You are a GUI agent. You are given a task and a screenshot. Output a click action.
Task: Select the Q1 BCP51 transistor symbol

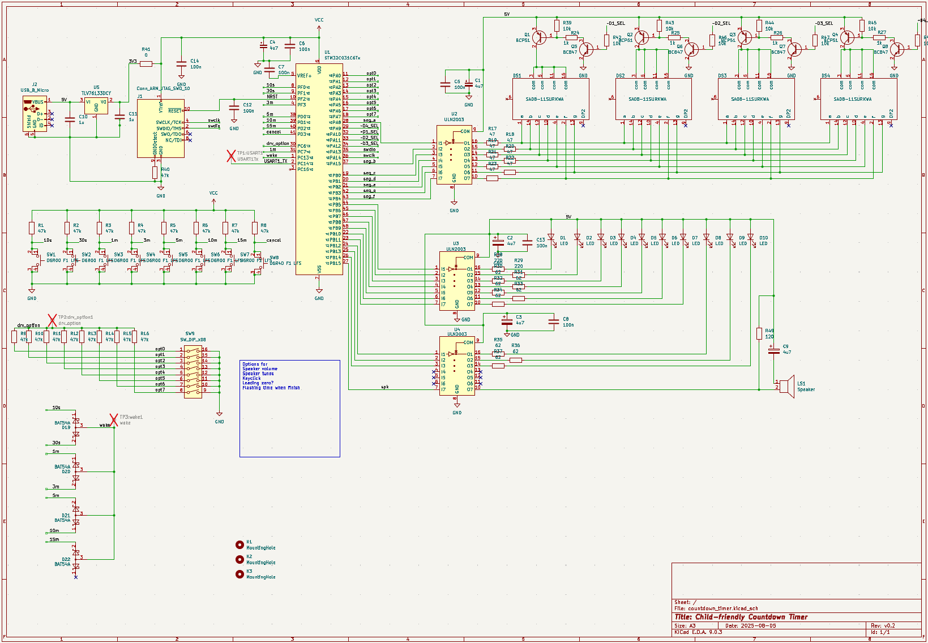pos(539,37)
